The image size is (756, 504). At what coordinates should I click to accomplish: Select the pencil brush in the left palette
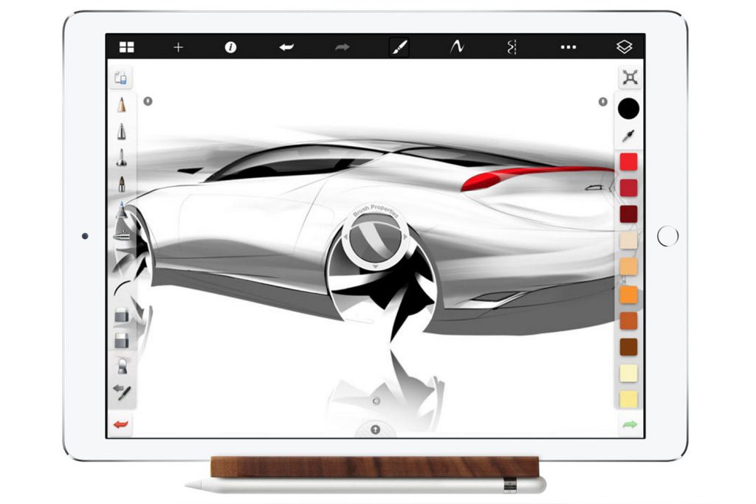pos(122,106)
